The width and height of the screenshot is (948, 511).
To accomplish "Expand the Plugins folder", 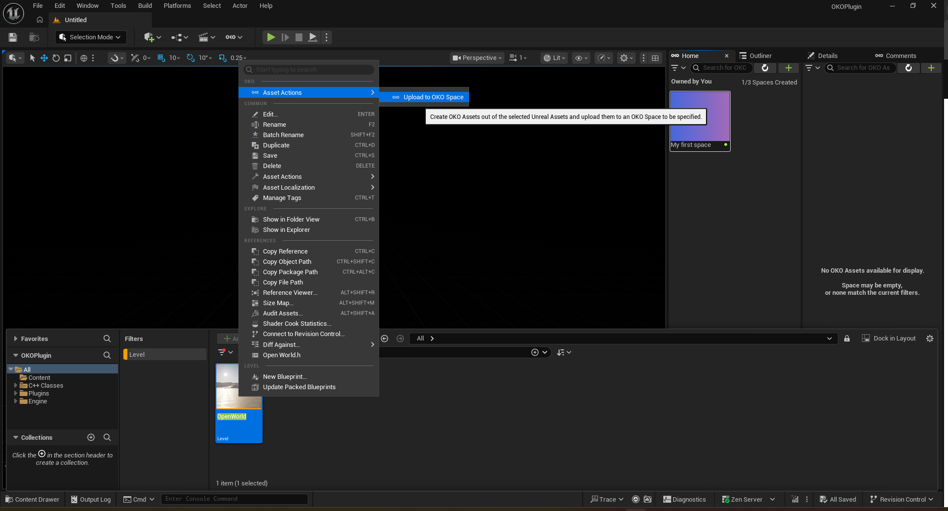I will (16, 394).
